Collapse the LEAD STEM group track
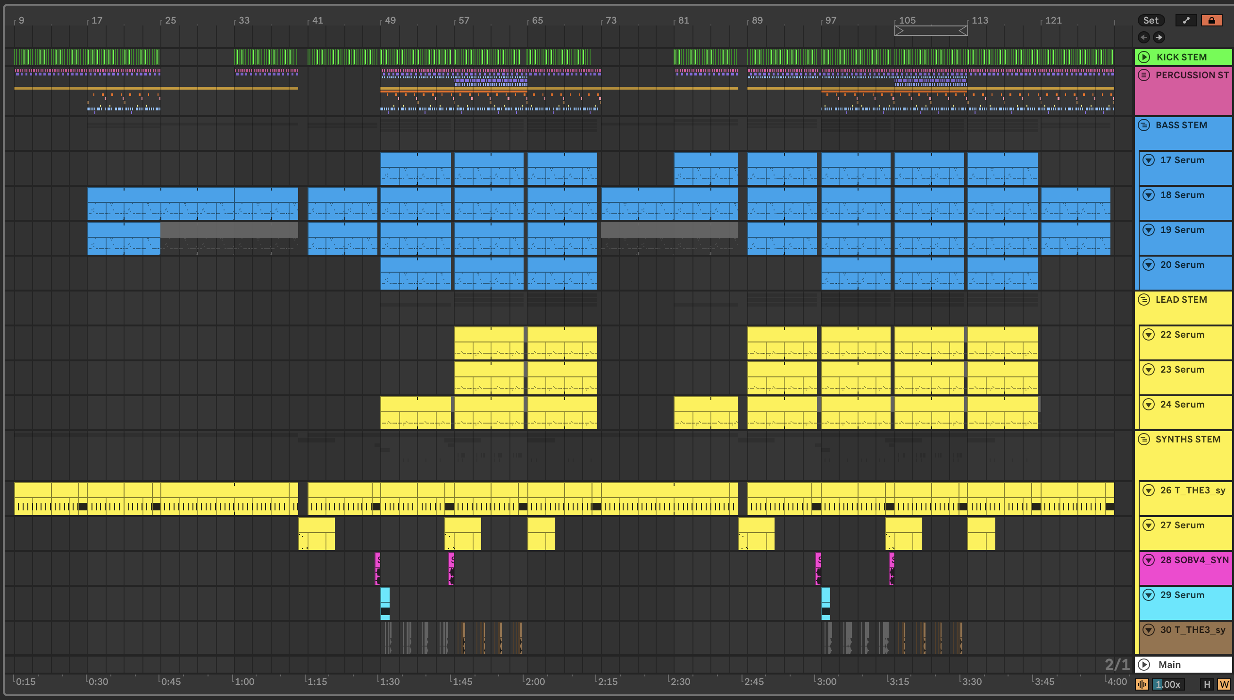 click(x=1144, y=300)
